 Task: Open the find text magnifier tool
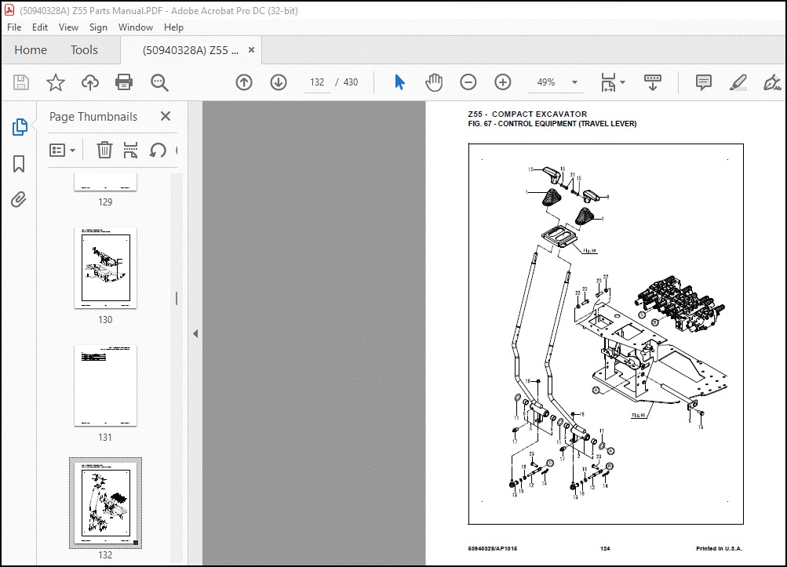point(159,82)
